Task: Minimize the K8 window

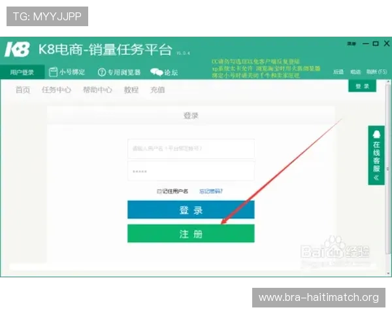Action: pos(366,44)
